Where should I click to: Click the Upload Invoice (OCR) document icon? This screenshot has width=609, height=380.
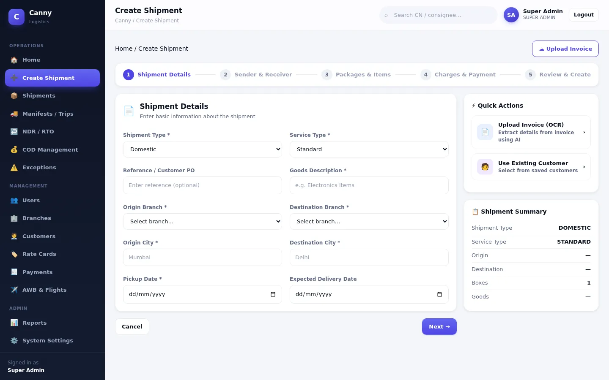click(485, 132)
